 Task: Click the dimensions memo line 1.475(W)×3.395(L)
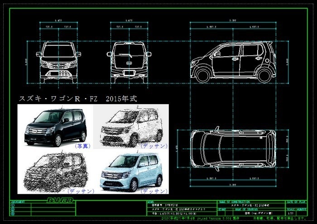[174, 213]
